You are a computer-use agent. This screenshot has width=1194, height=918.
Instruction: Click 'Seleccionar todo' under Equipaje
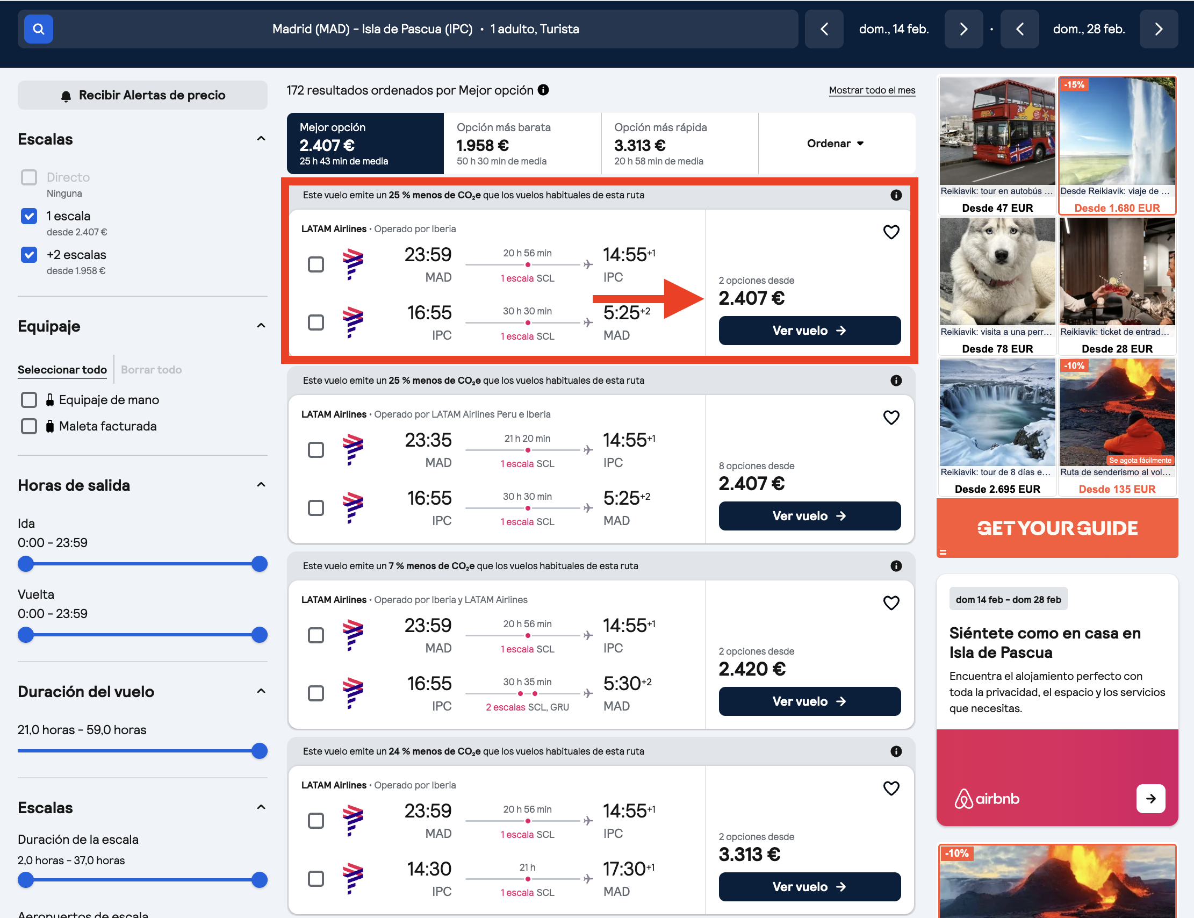(62, 369)
